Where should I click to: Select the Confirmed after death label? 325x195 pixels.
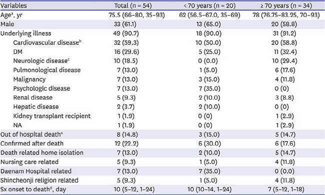click(32, 144)
